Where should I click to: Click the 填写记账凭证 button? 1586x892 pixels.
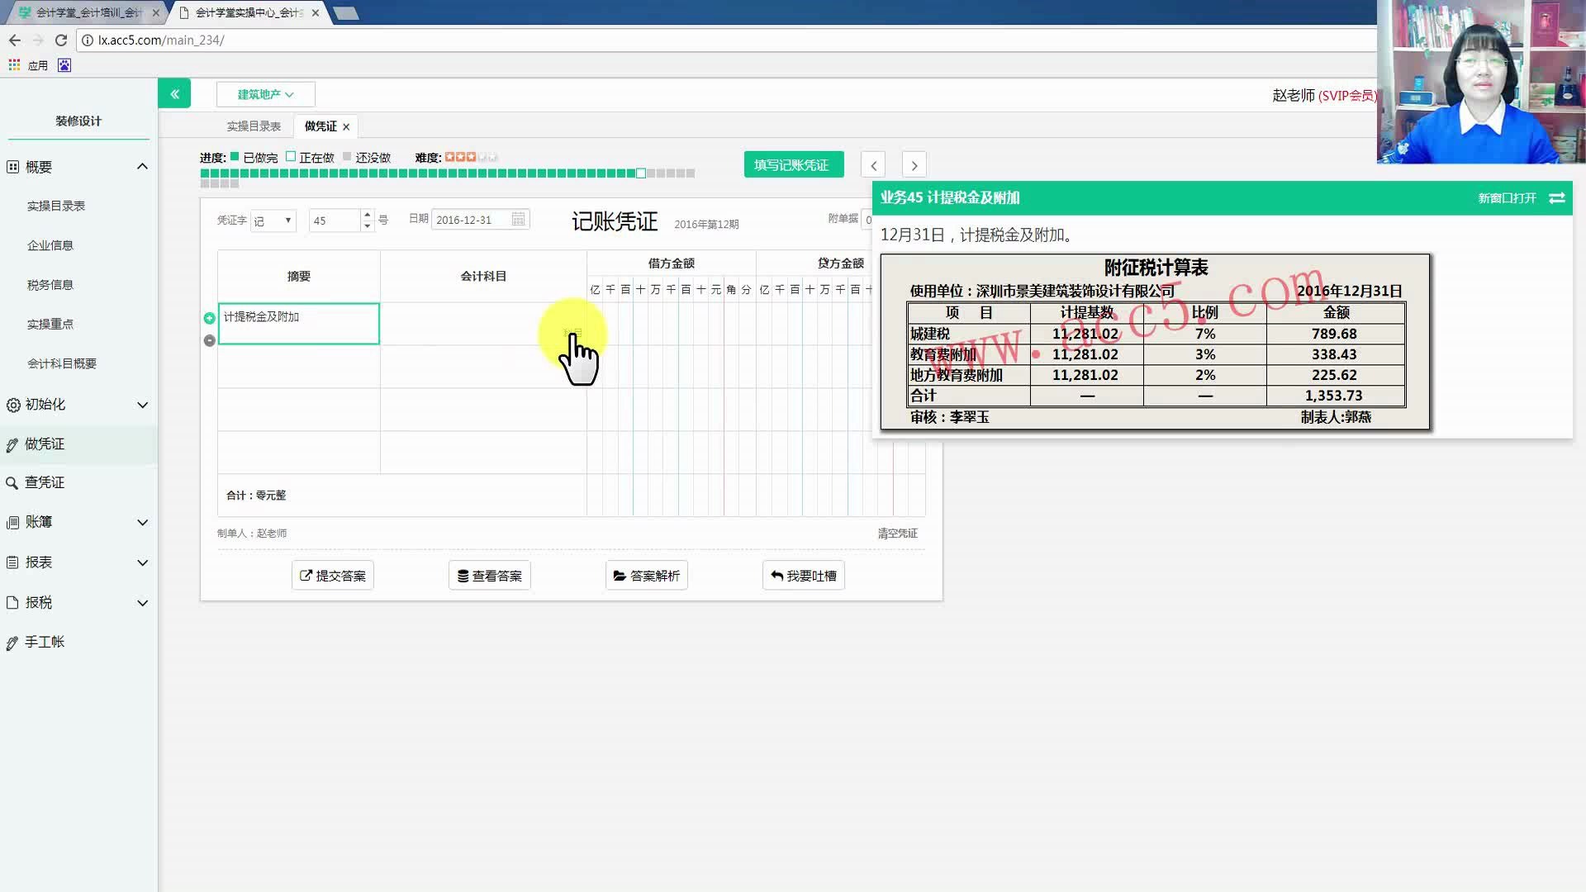click(x=792, y=164)
